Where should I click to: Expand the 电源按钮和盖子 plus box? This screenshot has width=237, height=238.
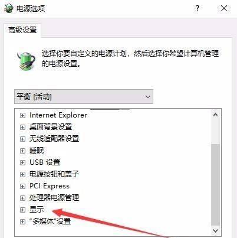pos(22,174)
